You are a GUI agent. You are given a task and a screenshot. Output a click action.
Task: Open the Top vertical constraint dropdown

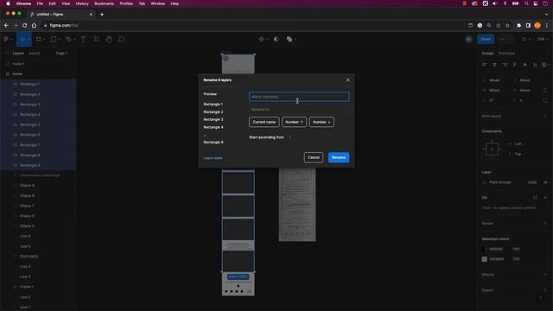point(519,154)
